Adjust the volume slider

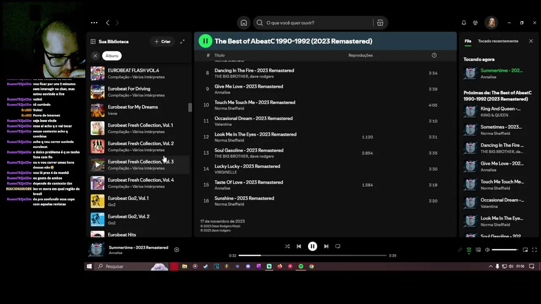click(x=505, y=250)
